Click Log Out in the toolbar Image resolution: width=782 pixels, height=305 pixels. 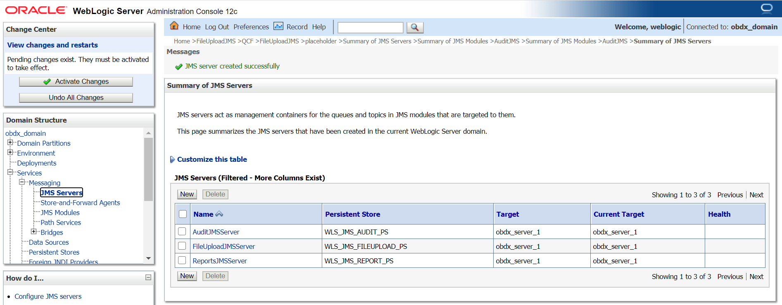coord(216,27)
